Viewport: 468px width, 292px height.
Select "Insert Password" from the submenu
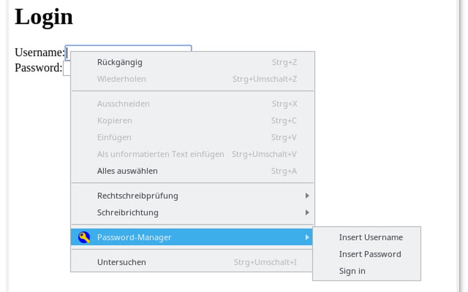click(x=370, y=254)
